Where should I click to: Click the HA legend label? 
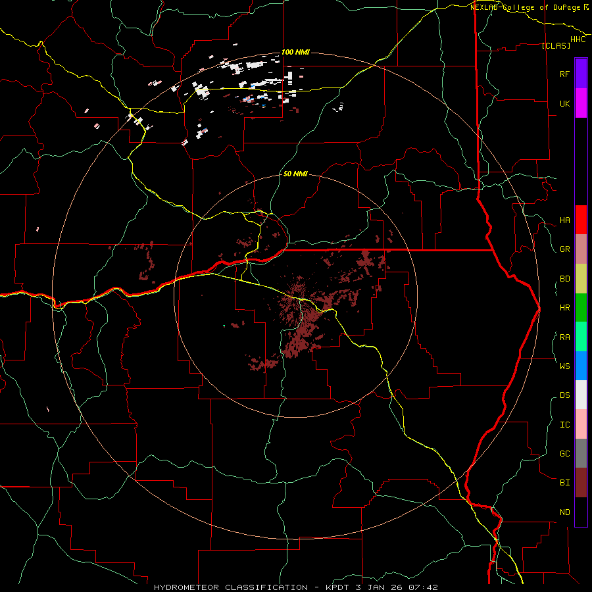[564, 220]
